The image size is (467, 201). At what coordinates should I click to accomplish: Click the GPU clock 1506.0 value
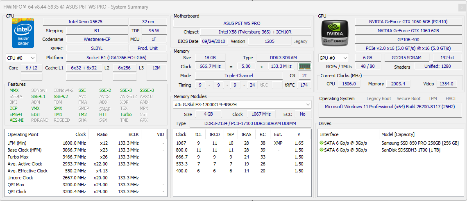point(349,84)
